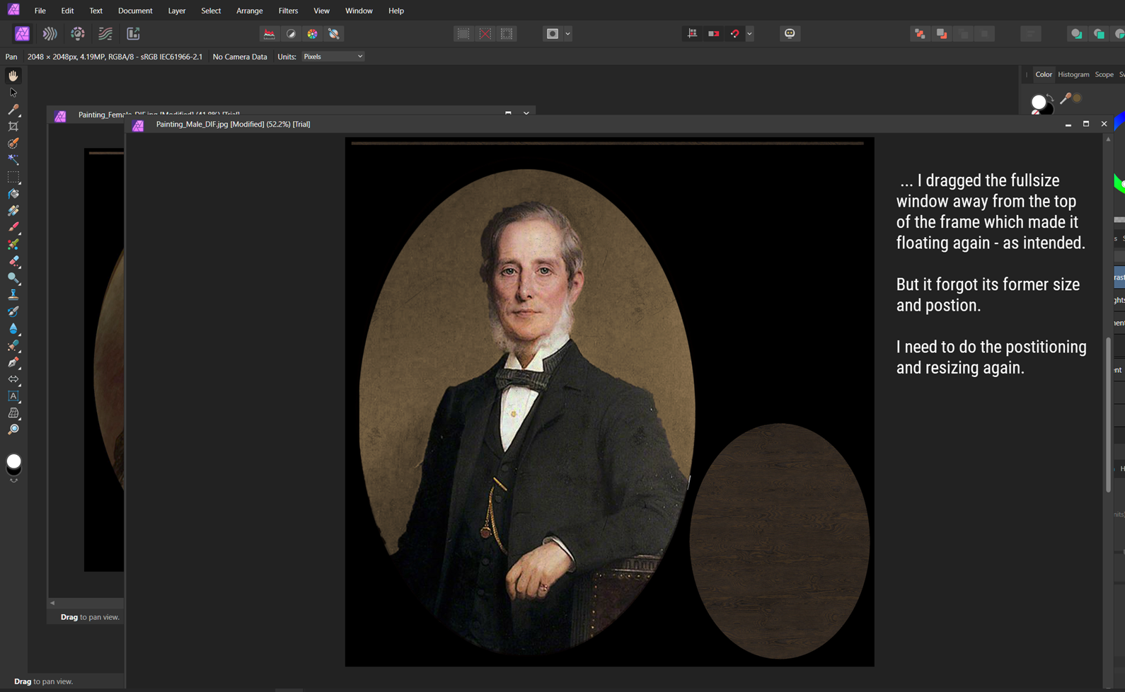Click the Select All toolbar icon
The height and width of the screenshot is (692, 1125).
click(463, 33)
